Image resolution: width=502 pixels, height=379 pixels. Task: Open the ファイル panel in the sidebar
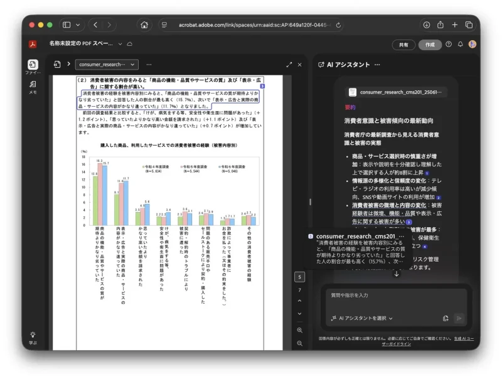pos(33,65)
